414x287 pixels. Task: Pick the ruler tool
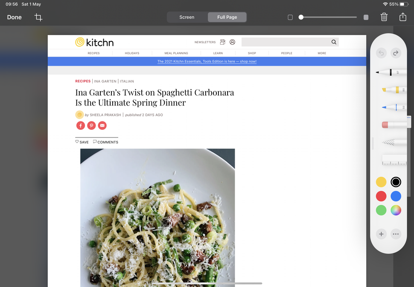394,160
